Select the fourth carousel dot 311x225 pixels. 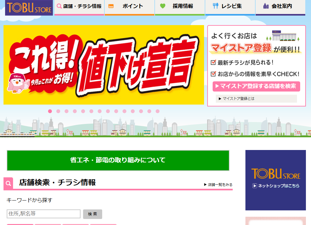(75, 111)
